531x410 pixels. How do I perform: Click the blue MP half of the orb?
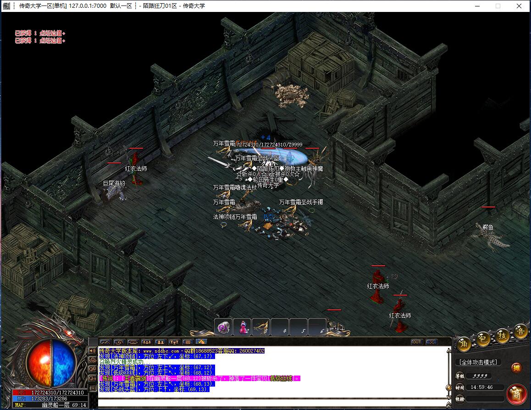click(x=64, y=363)
